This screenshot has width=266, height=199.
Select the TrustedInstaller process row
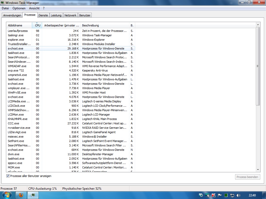pos(71,44)
